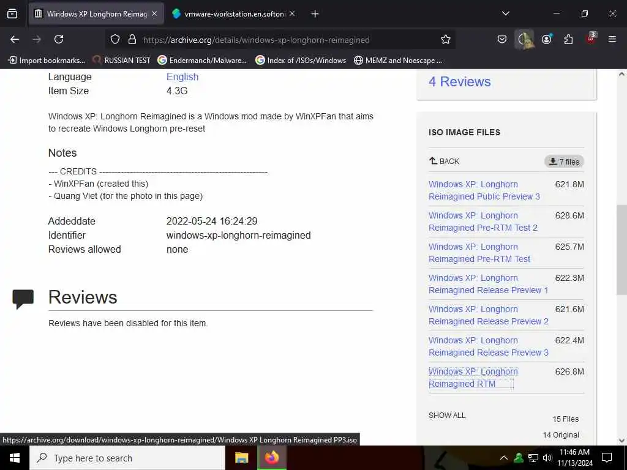Open the Firefox account profile icon
Viewport: 627px width, 470px height.
(547, 39)
